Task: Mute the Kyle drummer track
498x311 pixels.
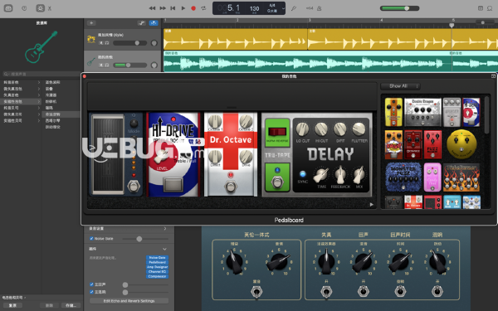Action: [101, 43]
